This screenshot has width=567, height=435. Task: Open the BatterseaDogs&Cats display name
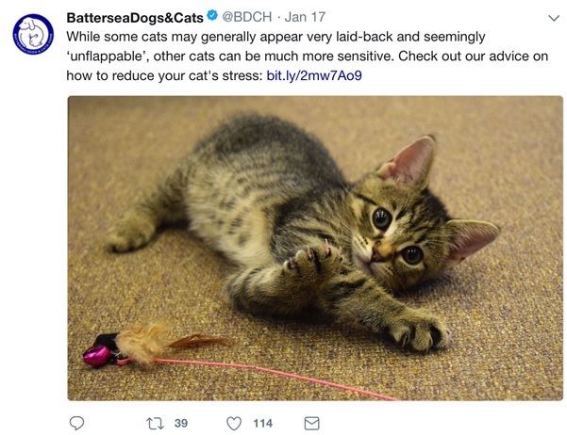[135, 17]
